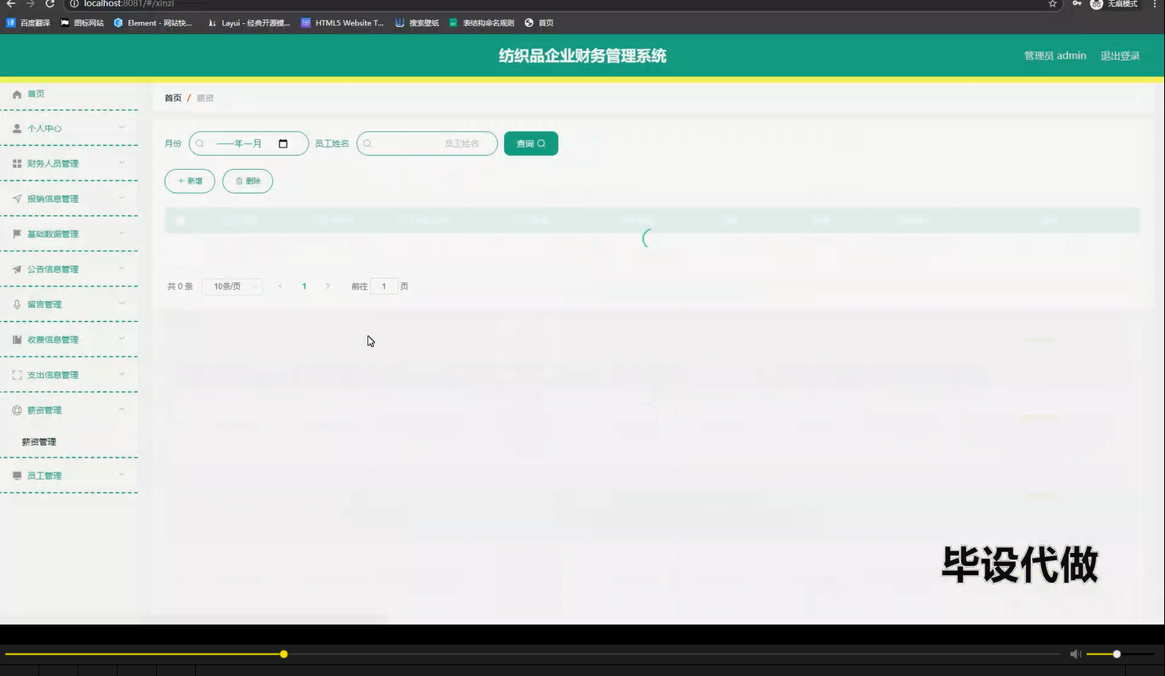Click the grid icon next to 财务人员管理
This screenshot has height=676, width=1165.
point(17,163)
